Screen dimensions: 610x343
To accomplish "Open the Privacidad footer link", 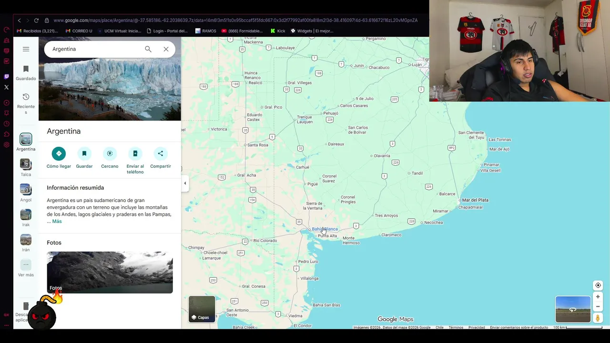I will tap(477, 327).
